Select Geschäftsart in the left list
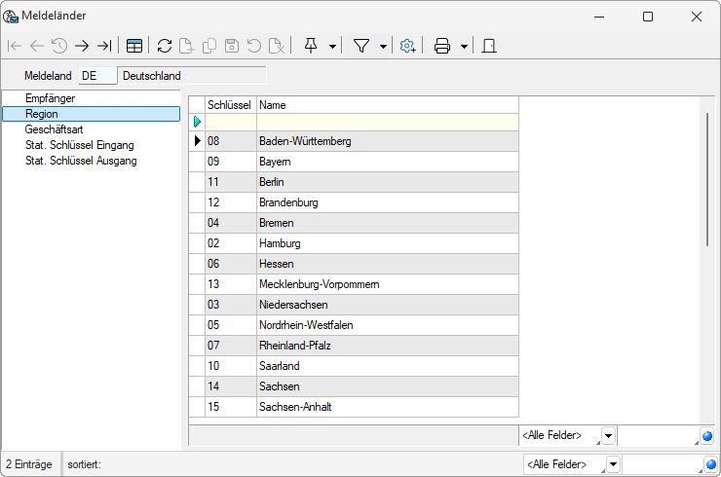Image resolution: width=721 pixels, height=477 pixels. click(54, 128)
